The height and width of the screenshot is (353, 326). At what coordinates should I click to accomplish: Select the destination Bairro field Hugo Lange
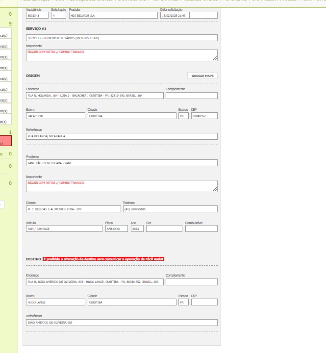(x=55, y=302)
